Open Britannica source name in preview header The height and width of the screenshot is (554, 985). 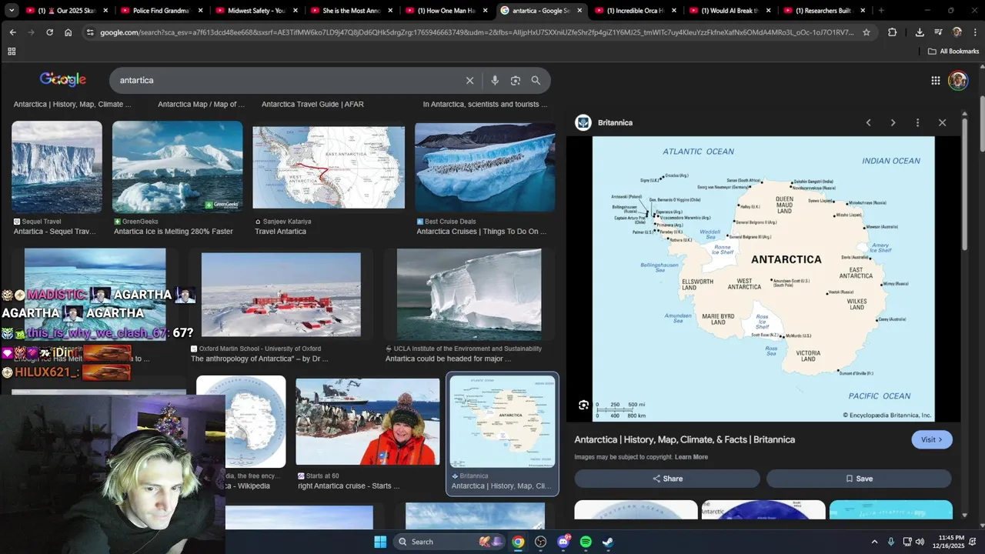pyautogui.click(x=615, y=122)
